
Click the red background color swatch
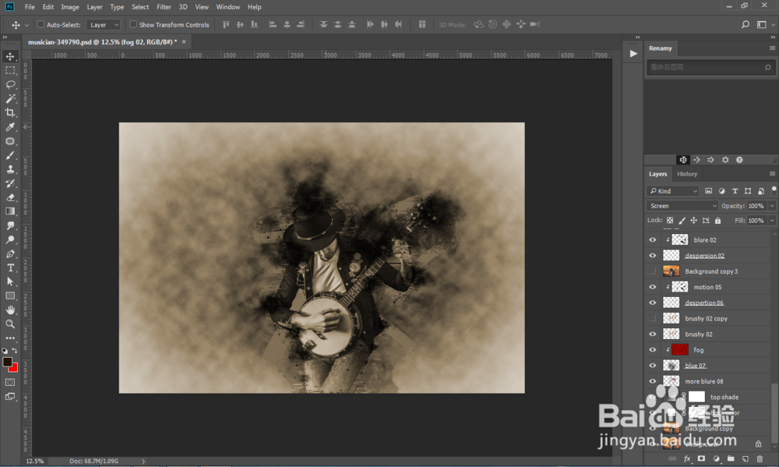point(14,369)
